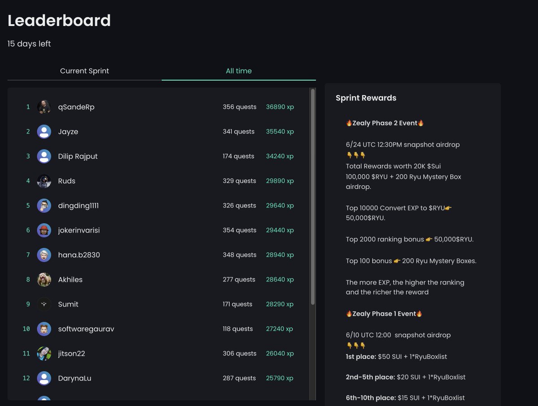Open qSandeRp's avatar picture

point(44,107)
